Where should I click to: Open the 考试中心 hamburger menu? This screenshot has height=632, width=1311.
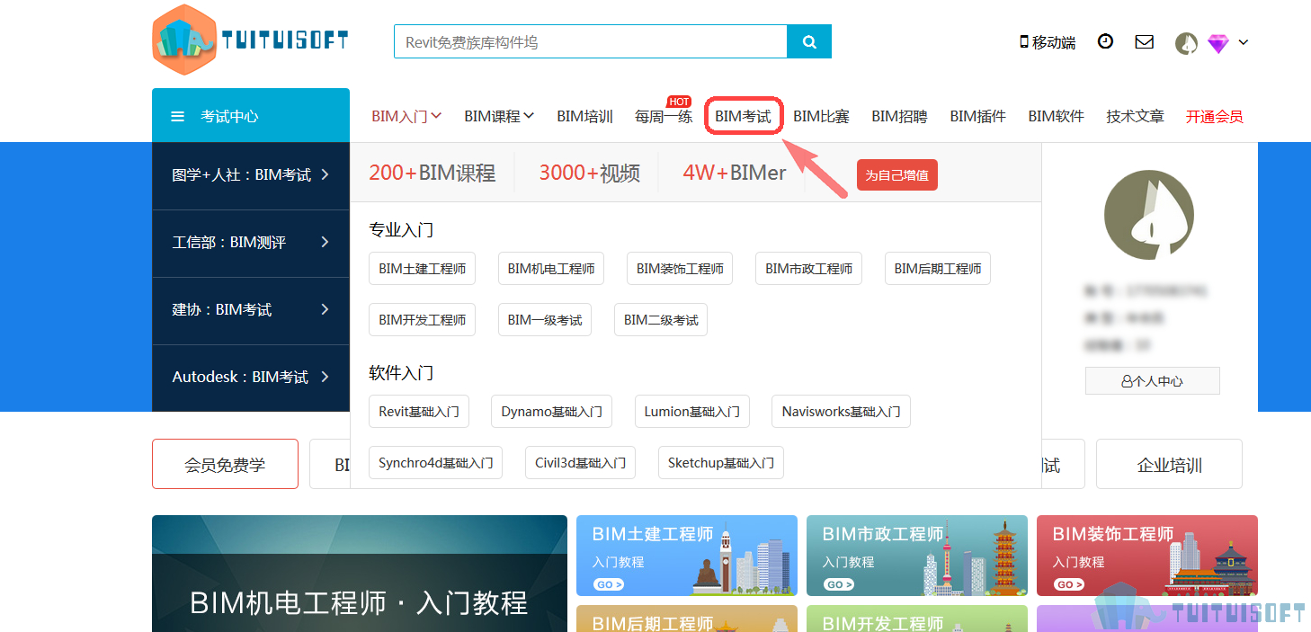[251, 116]
